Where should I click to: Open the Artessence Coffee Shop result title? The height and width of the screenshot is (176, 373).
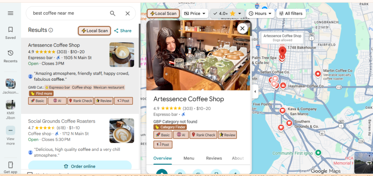point(54,45)
